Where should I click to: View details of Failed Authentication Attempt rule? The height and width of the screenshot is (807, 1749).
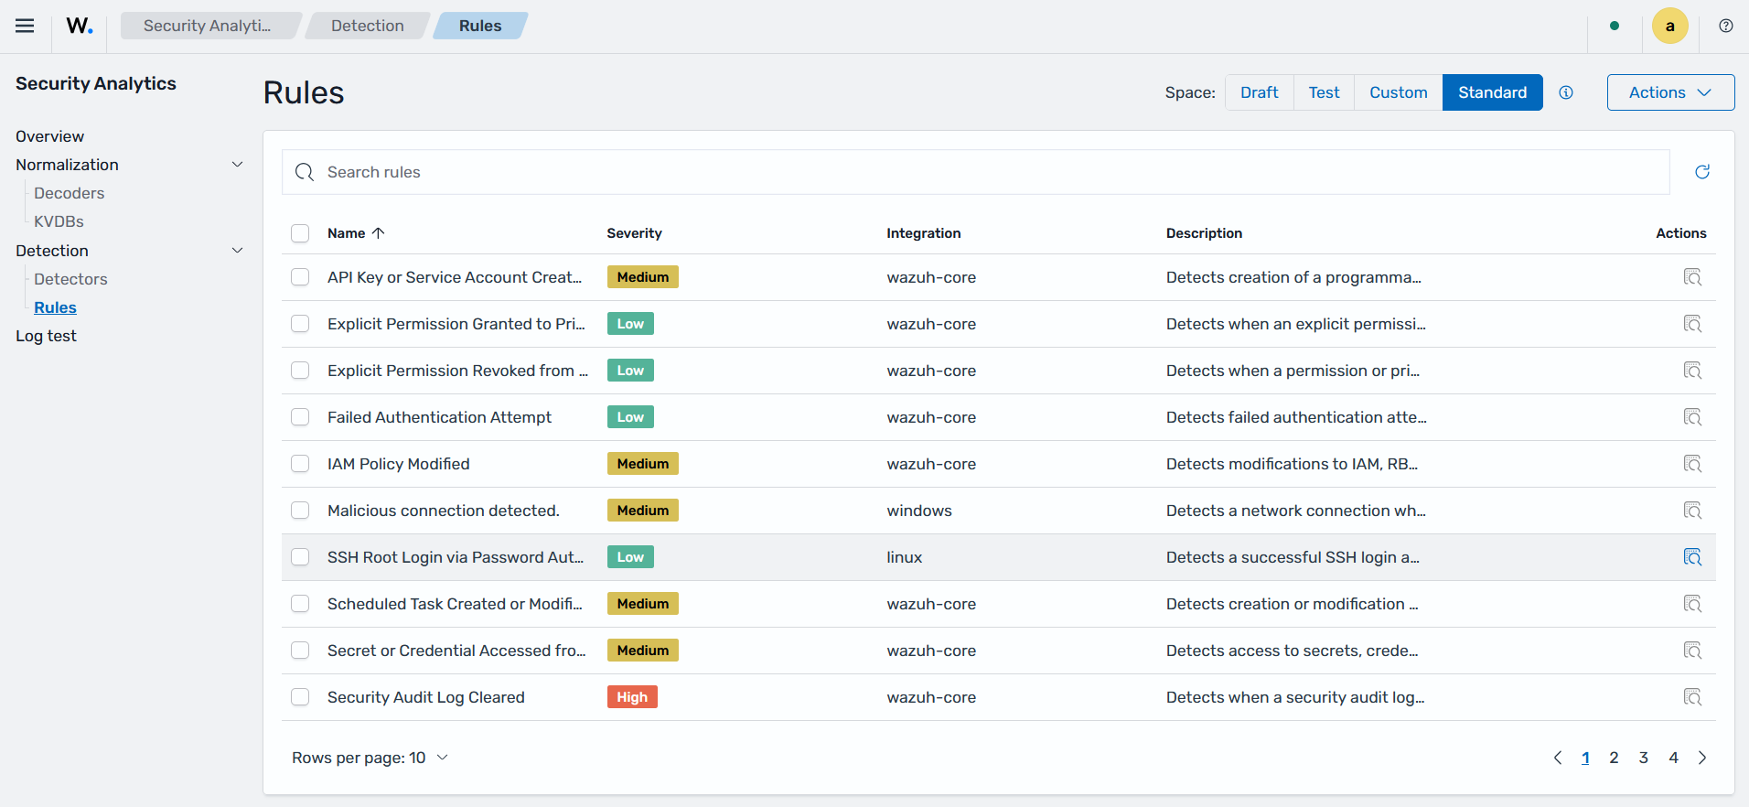click(1692, 417)
